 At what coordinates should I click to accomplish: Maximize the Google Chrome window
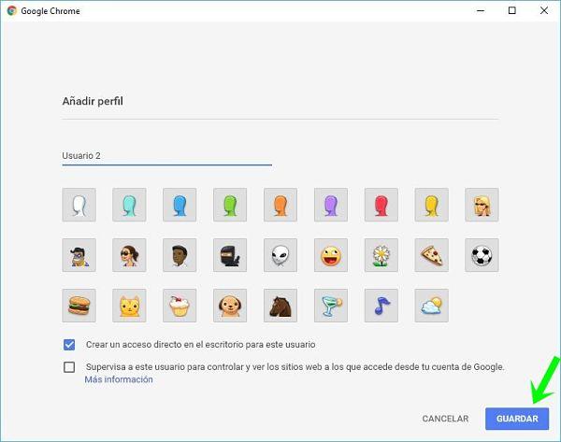[512, 10]
